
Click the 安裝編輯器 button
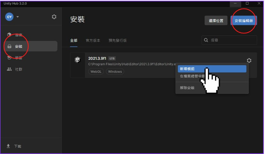pyautogui.click(x=244, y=21)
